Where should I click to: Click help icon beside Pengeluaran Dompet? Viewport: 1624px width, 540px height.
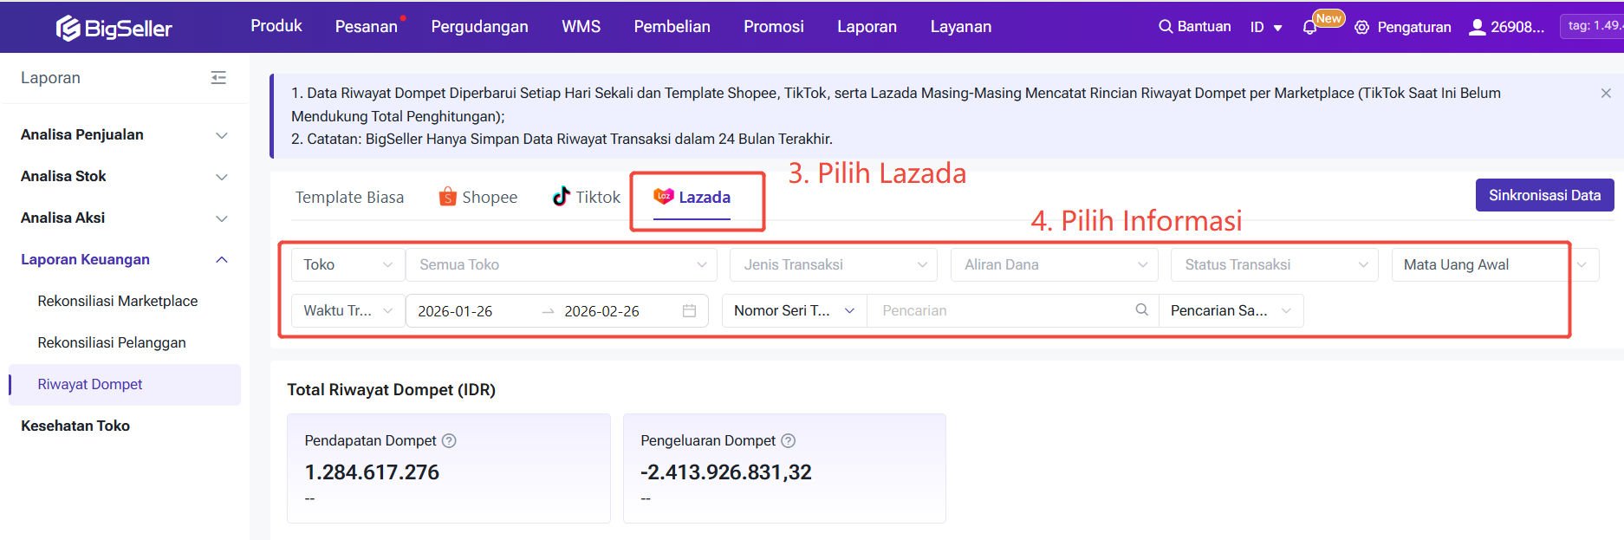pyautogui.click(x=788, y=440)
